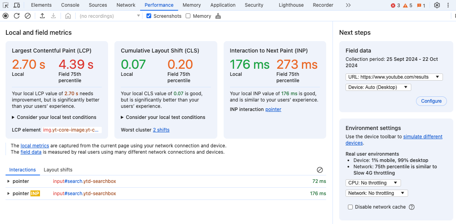Screen dimensions: 456x224
Task: Open the URL field data dropdown
Action: tap(394, 77)
